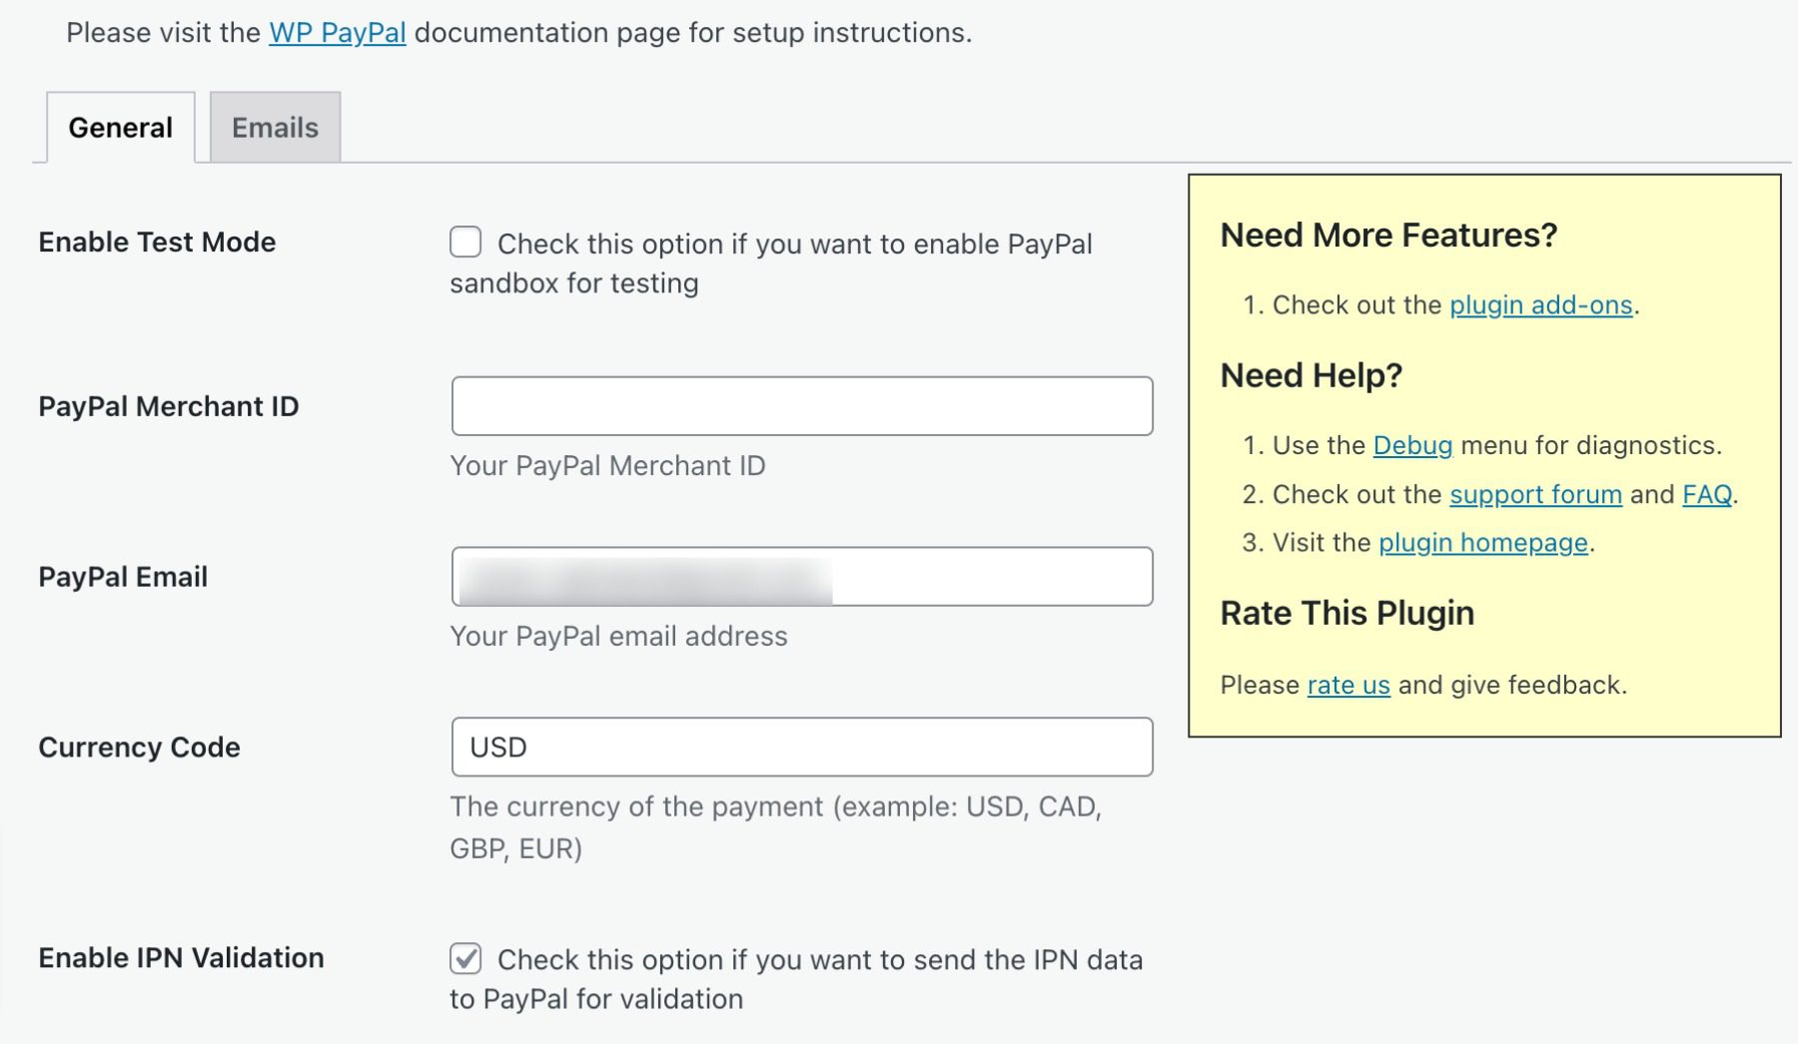
Task: Click the Need More Features heading
Action: [1387, 235]
